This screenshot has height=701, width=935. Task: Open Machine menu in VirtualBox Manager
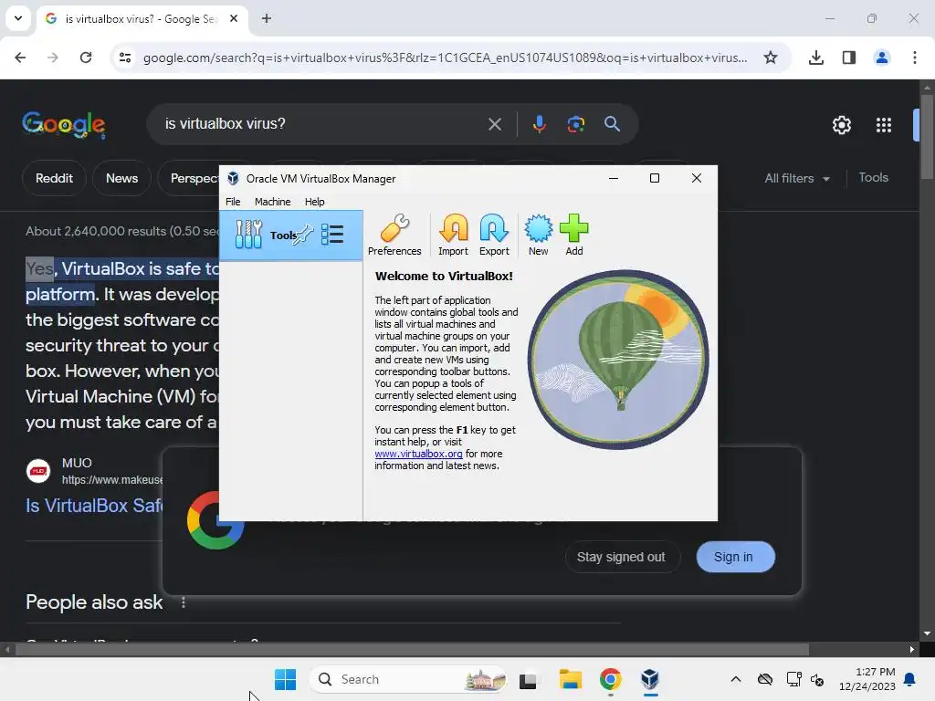[x=272, y=202]
